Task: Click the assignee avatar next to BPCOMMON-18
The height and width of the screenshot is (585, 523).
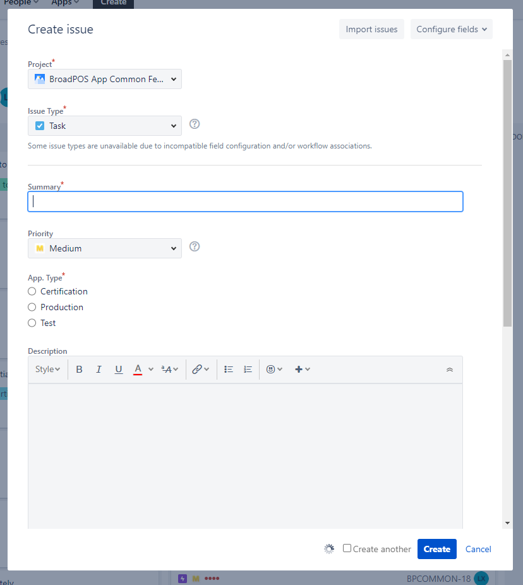Action: pos(481,579)
